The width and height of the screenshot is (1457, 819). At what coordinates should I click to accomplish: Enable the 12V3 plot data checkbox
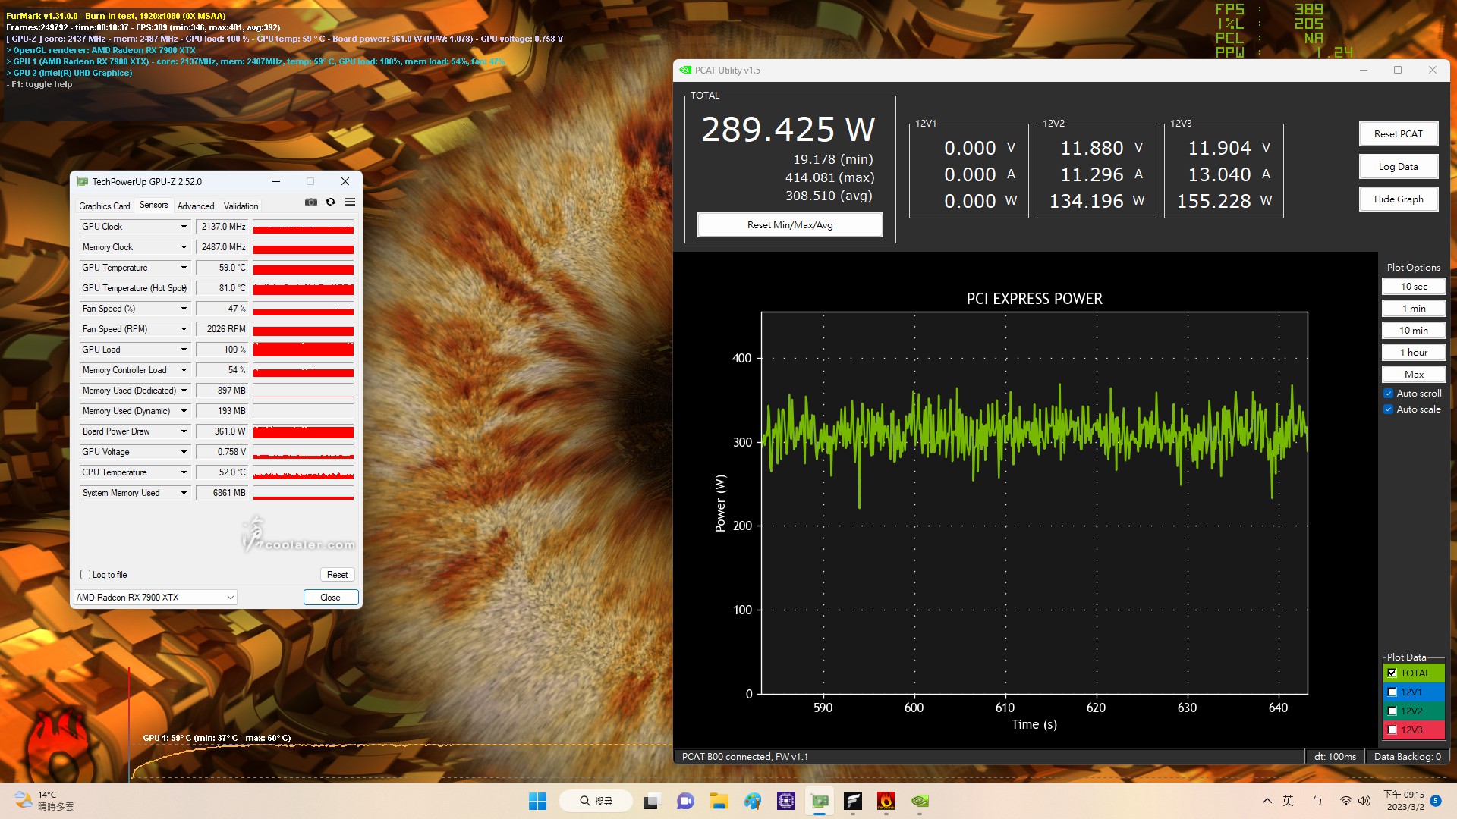1392,730
